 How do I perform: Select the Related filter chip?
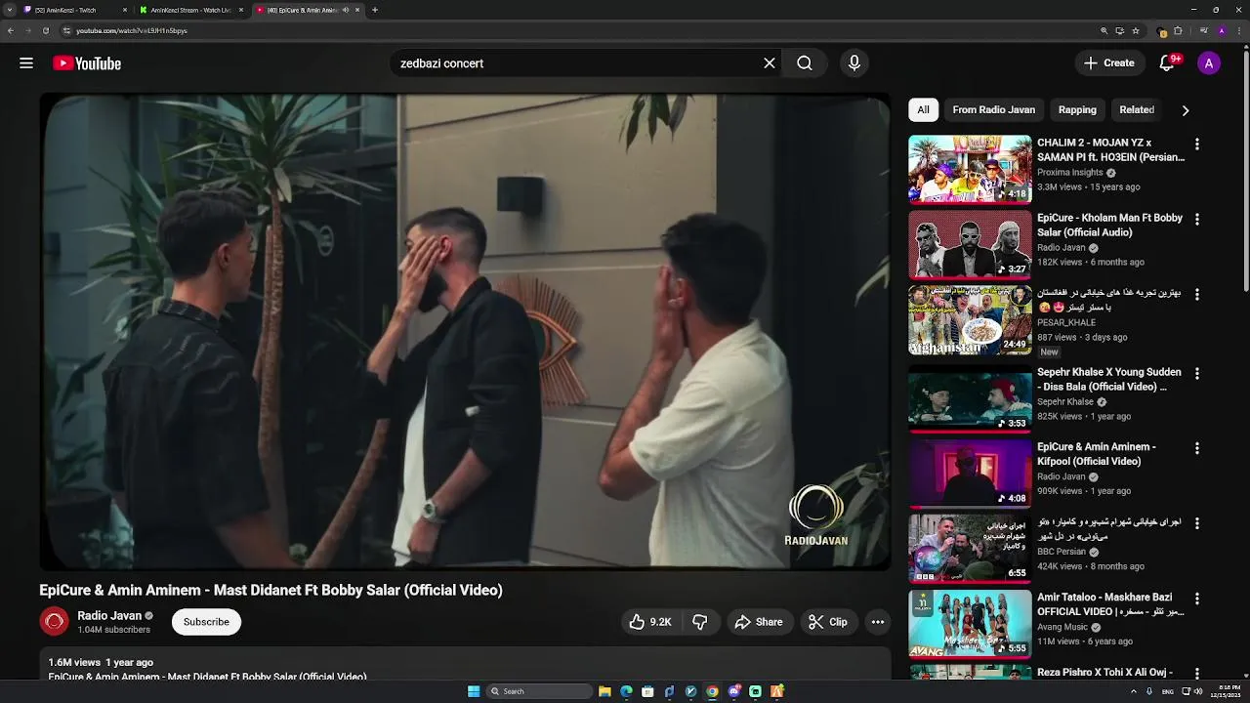tap(1137, 110)
